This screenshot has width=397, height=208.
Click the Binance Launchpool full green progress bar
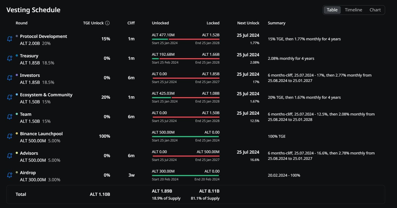(x=186, y=137)
